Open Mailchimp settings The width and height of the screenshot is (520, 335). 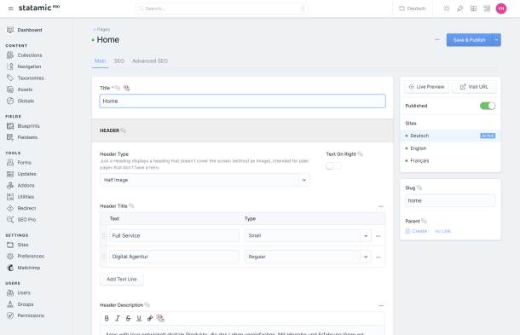point(23,268)
